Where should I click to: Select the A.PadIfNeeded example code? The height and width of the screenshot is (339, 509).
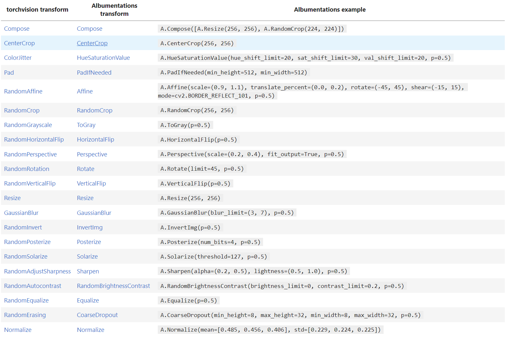(234, 72)
